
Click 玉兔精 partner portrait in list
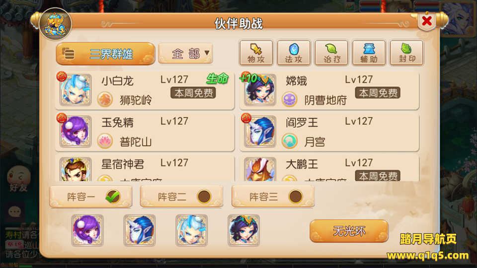76,131
